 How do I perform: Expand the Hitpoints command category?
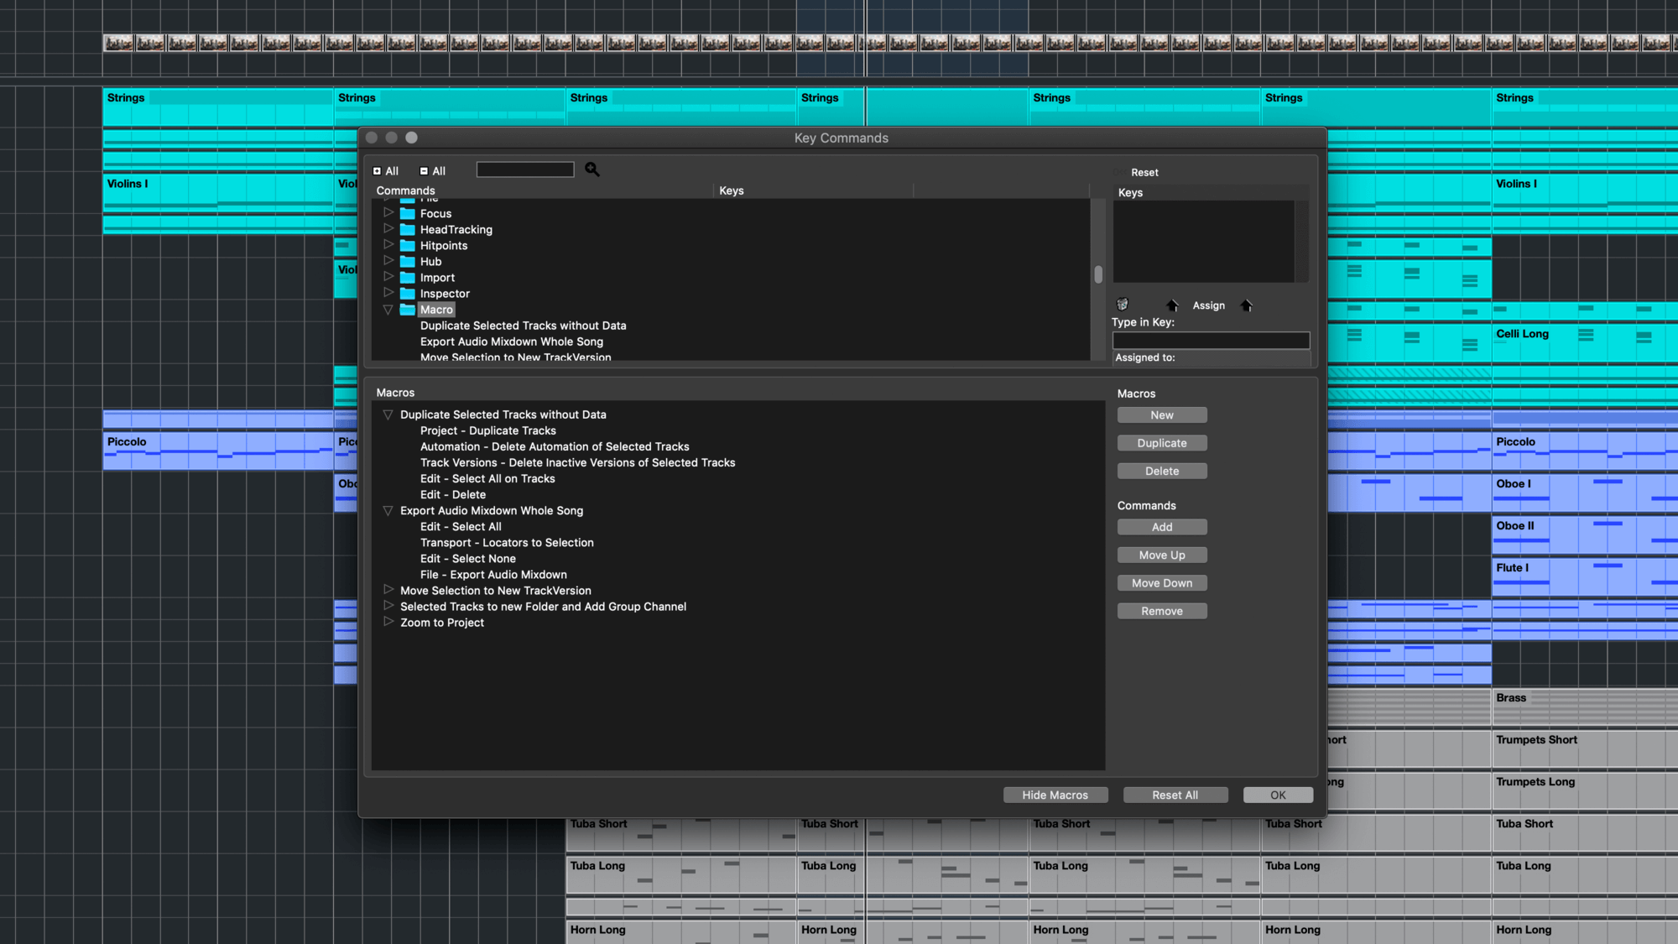coord(388,244)
